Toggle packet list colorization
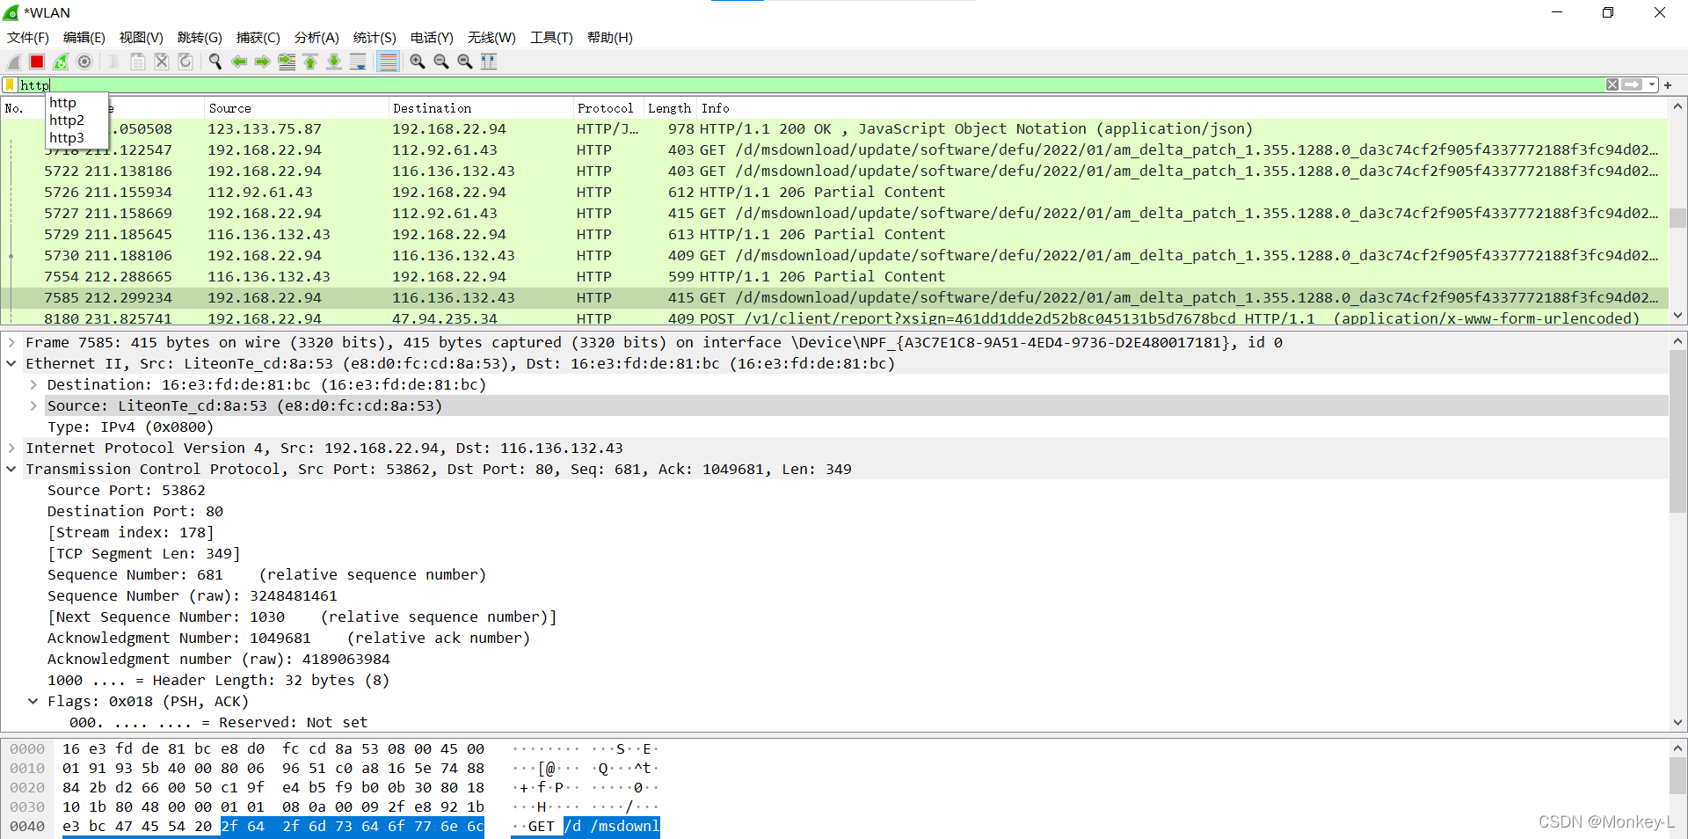1688x839 pixels. 388,62
